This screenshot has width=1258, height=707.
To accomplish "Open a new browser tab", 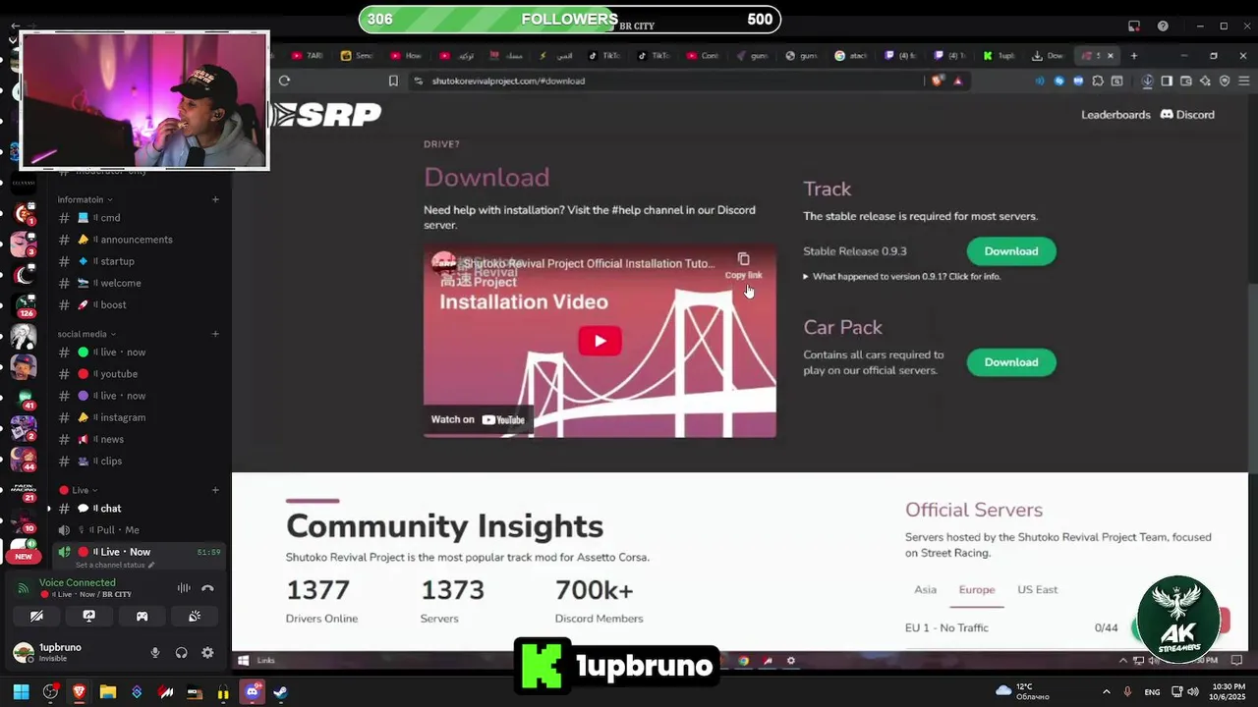I will click(1133, 56).
